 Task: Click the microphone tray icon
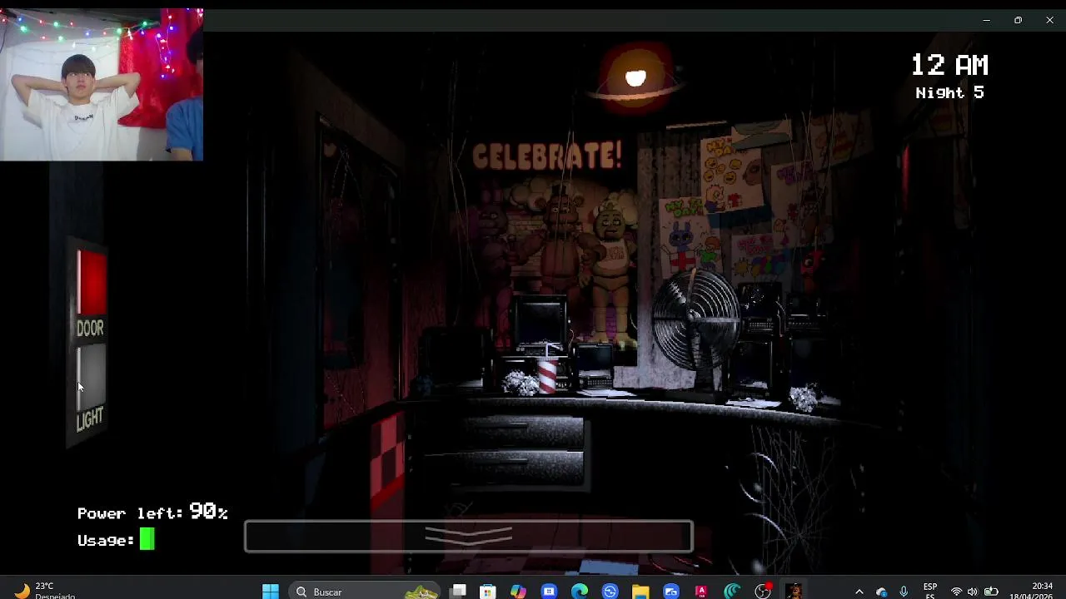[904, 592]
